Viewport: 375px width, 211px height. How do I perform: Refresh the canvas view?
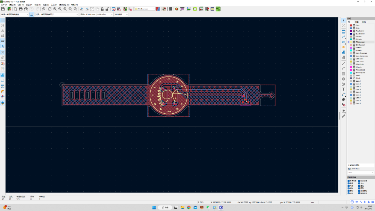[x=50, y=9]
